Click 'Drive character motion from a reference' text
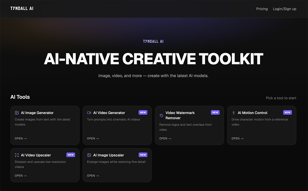Image resolution: width=308 pixels, height=191 pixels. pos(260,122)
